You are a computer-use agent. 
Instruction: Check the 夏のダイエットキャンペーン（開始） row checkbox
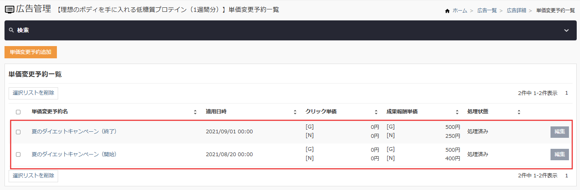coord(18,155)
